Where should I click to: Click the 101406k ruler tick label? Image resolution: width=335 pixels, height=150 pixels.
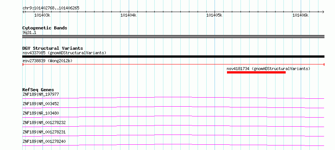(300, 15)
